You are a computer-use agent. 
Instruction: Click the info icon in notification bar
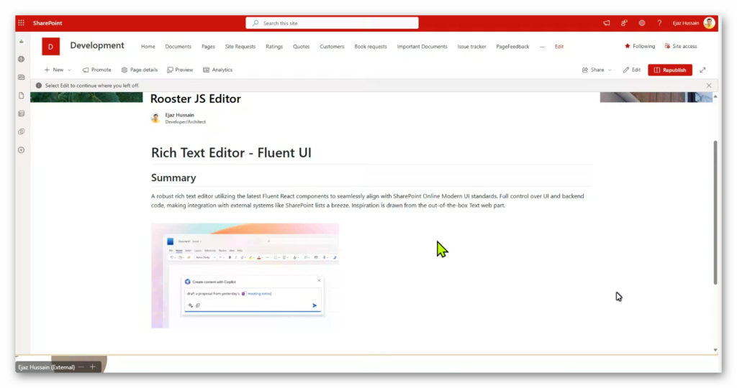[x=39, y=86]
